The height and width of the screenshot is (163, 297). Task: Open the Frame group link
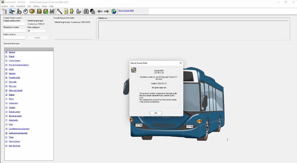pos(11,99)
